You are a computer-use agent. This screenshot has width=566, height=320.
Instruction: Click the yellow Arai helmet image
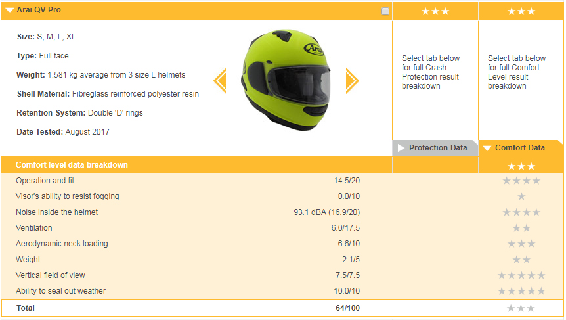click(286, 79)
